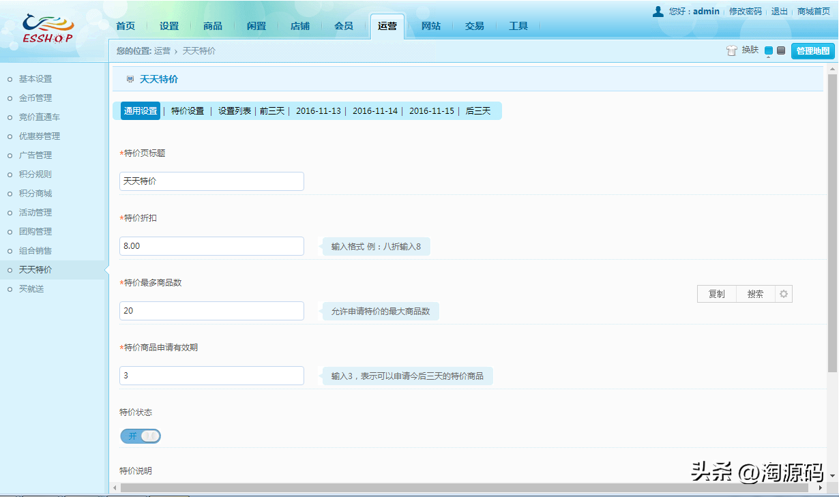Open the 交易 top navigation menu
This screenshot has height=497, width=839.
click(475, 26)
